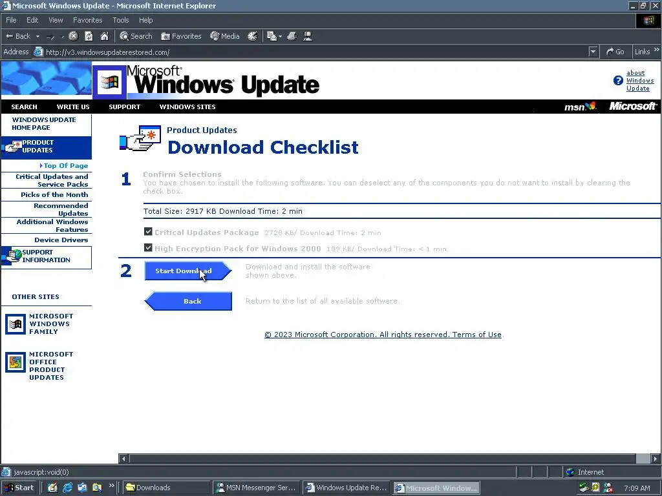
Task: Open Recommended Updates sidebar link
Action: click(61, 209)
